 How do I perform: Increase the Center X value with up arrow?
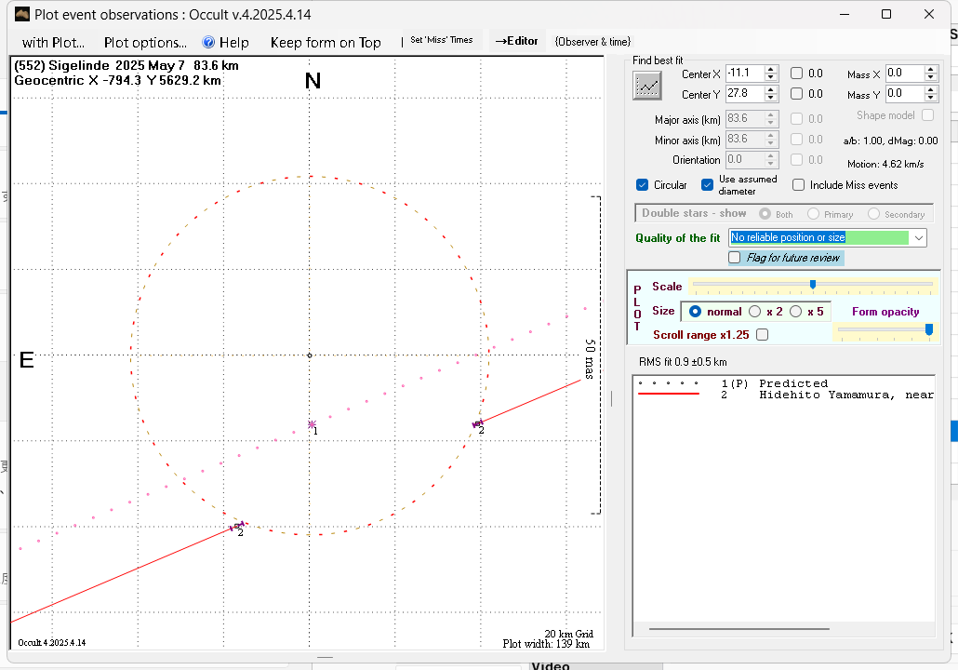(x=770, y=69)
